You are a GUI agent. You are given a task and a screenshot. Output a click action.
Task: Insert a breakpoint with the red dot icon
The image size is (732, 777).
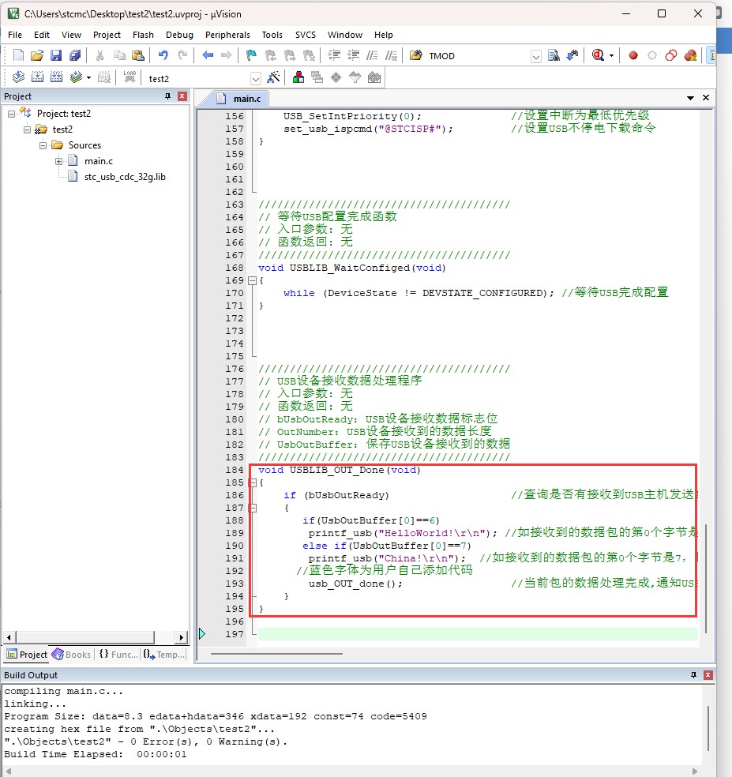[x=633, y=55]
